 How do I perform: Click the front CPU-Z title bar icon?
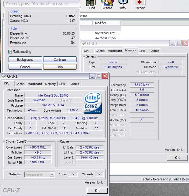coord(4,76)
